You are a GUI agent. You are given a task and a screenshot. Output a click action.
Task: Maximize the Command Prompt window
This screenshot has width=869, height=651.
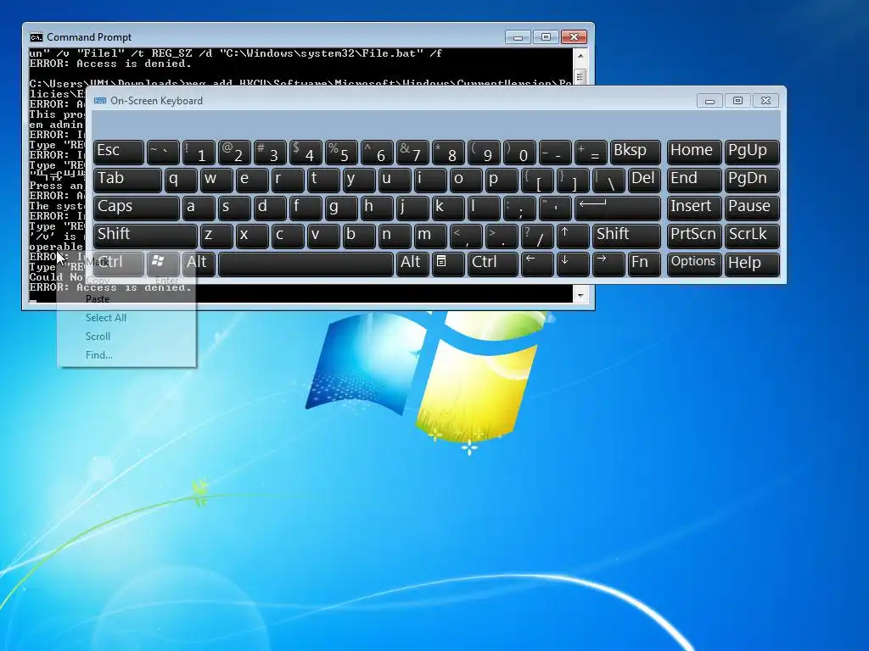click(546, 37)
